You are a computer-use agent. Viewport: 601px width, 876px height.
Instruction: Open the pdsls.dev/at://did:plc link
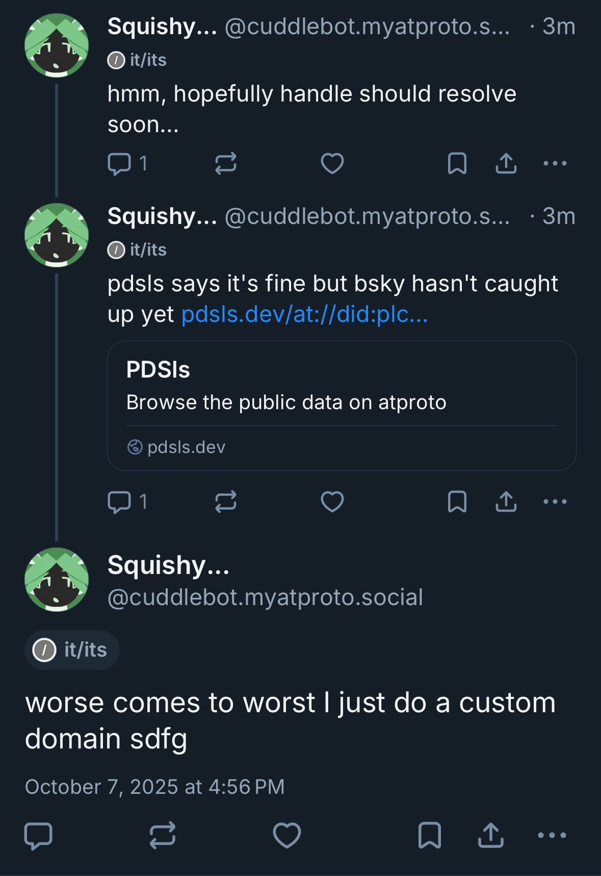[304, 315]
